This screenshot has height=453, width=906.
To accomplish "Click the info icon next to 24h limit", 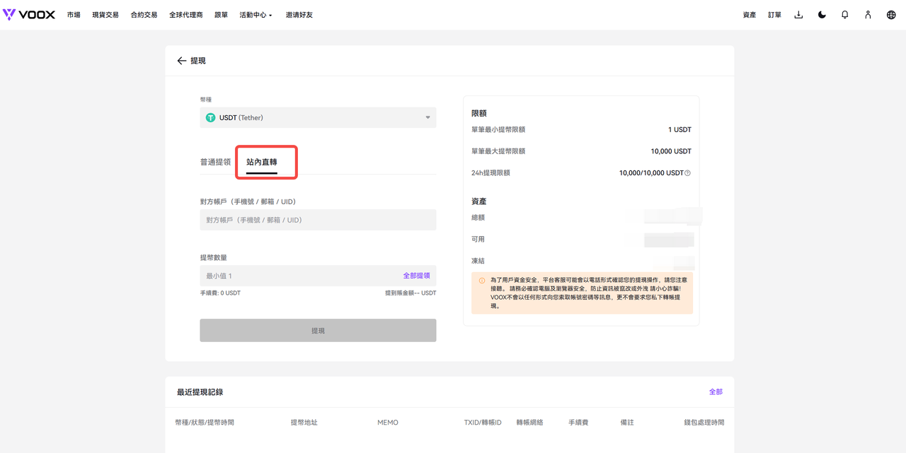I will pos(687,173).
